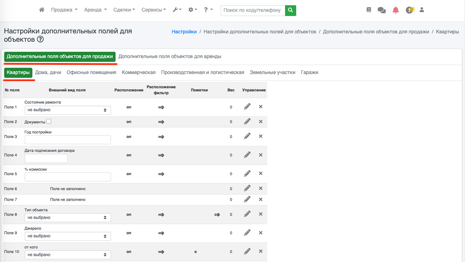Click the home icon in navbar
This screenshot has height=262, width=465.
click(42, 10)
